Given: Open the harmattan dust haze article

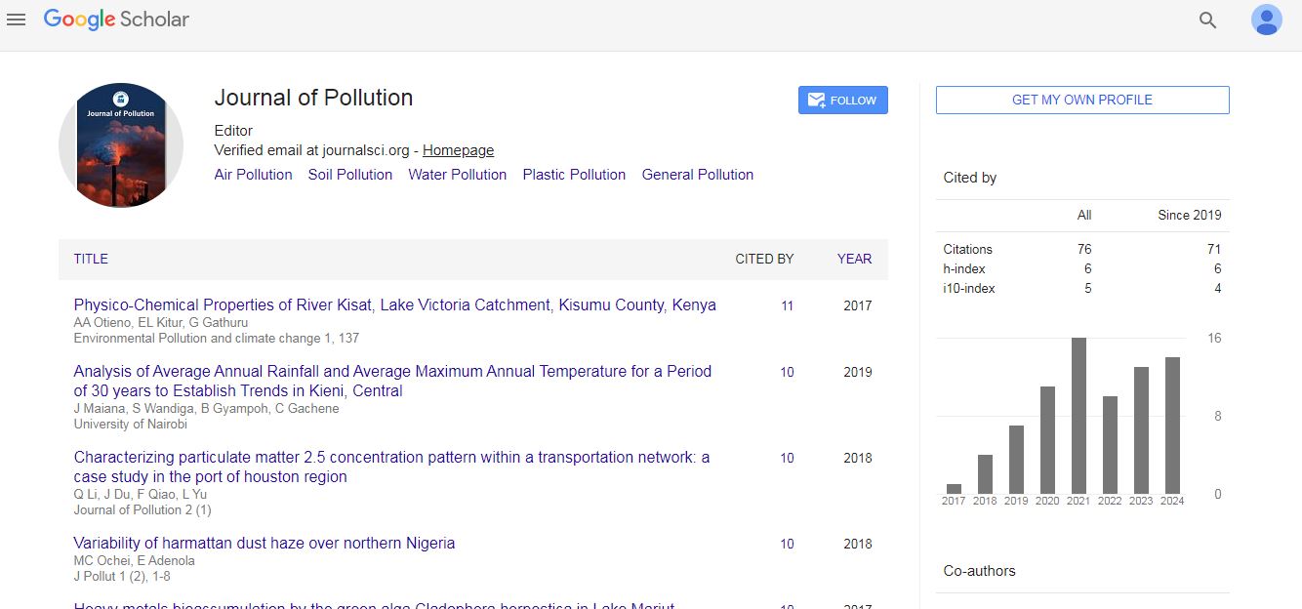Looking at the screenshot, I should tap(264, 544).
